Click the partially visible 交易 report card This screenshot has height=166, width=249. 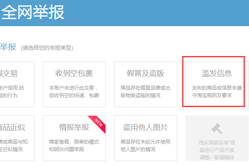[x=17, y=84]
